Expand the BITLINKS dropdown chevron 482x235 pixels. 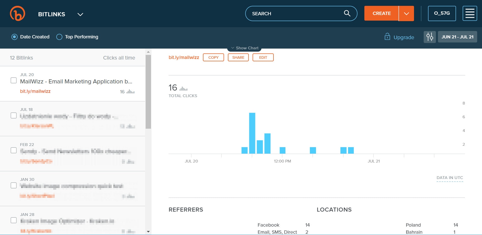[x=80, y=14]
